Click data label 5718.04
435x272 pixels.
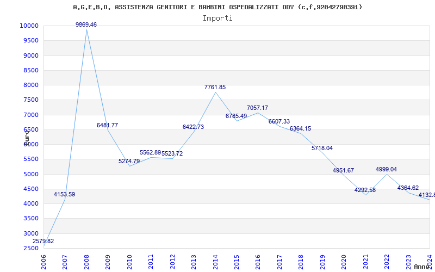(322, 148)
